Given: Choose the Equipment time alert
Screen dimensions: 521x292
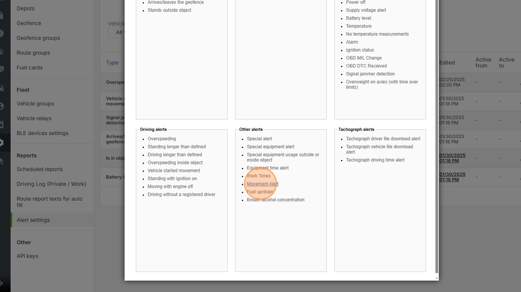Looking at the screenshot, I should pyautogui.click(x=267, y=168).
